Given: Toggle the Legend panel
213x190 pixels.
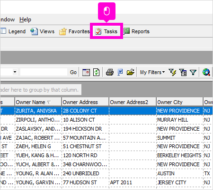Looking at the screenshot, I should tap(13, 31).
